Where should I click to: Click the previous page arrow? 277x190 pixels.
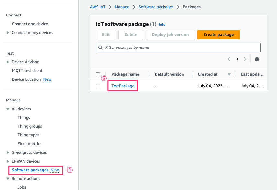[229, 59]
